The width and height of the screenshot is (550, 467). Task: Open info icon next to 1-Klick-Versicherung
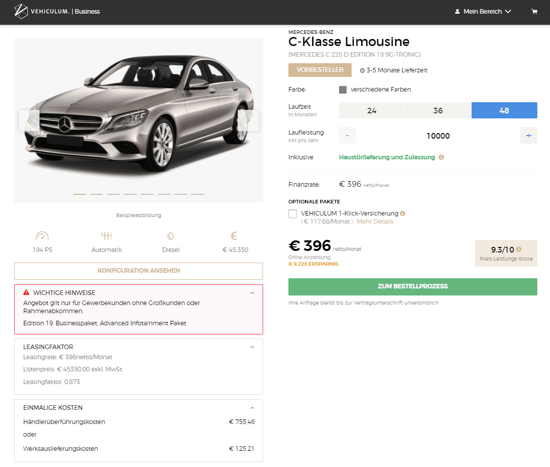point(403,214)
